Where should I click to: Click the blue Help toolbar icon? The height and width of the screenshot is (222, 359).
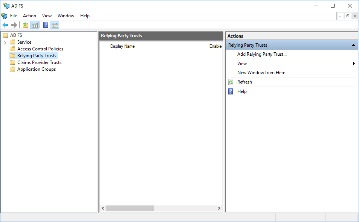click(46, 25)
